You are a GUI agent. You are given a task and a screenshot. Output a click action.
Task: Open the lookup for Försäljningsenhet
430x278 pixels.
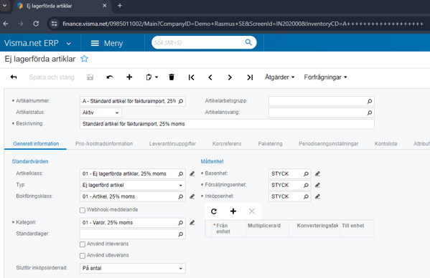[306, 186]
